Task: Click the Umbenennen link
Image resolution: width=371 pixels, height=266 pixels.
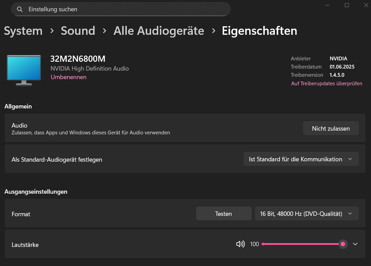Action: [69, 77]
